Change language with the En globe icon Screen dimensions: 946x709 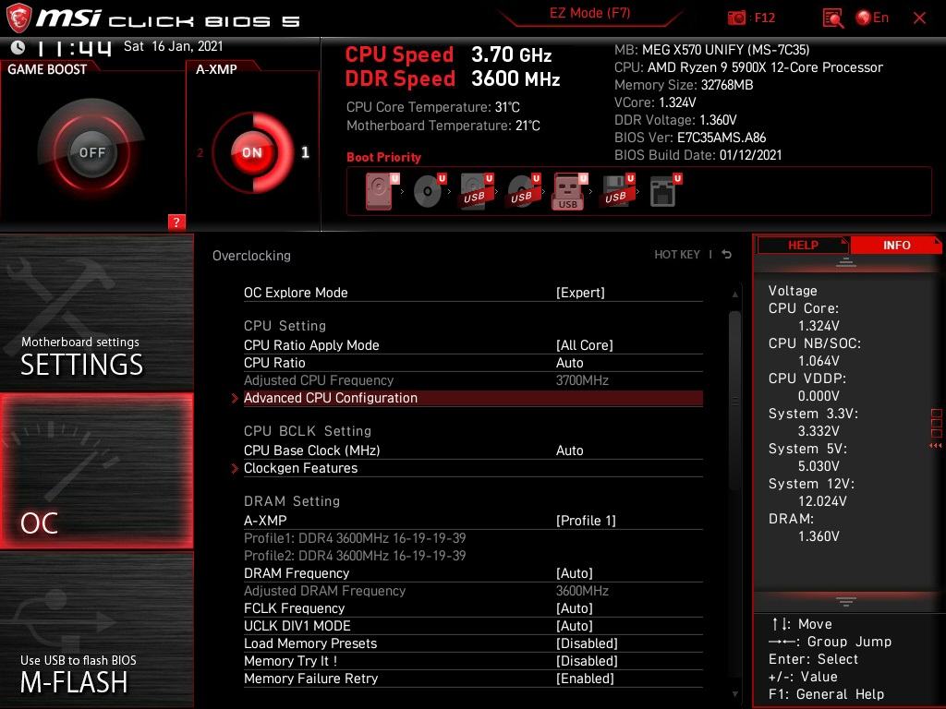(x=872, y=18)
